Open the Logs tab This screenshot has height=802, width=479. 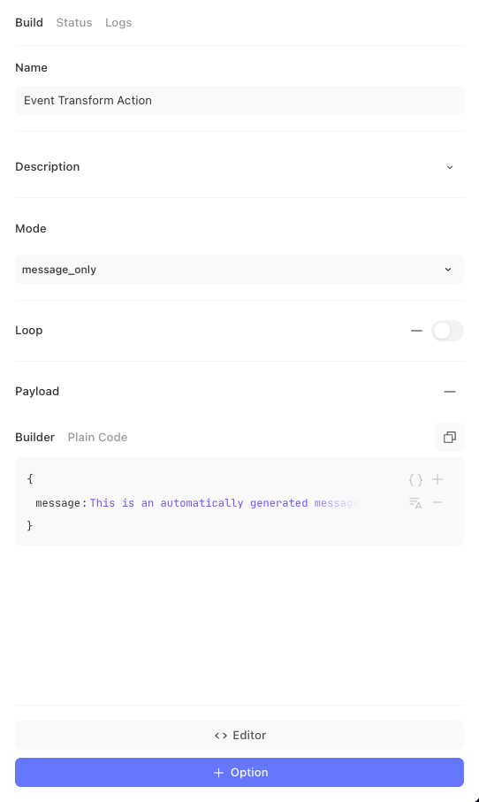pyautogui.click(x=118, y=22)
